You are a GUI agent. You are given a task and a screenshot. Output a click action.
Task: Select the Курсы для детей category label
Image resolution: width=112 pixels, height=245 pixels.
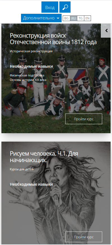[22, 169]
